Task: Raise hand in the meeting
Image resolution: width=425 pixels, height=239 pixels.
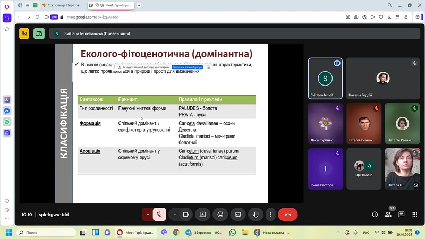Action: [256, 215]
